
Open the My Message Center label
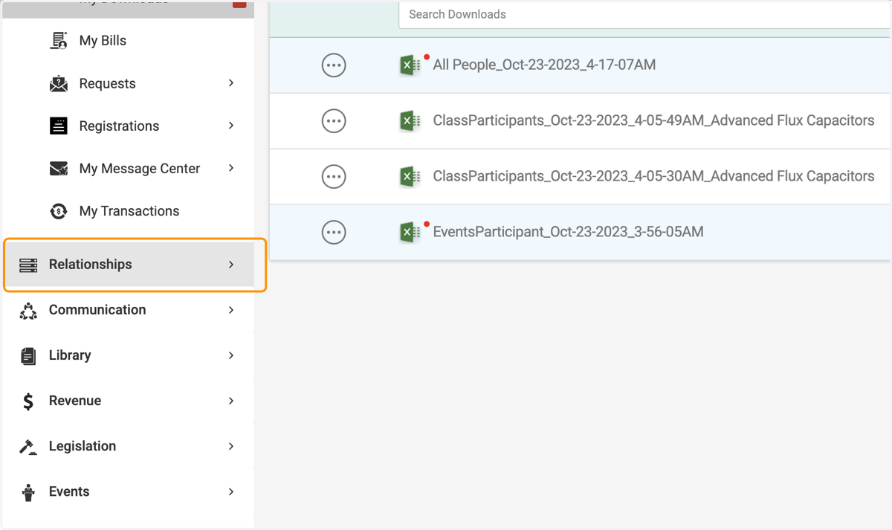pos(140,169)
